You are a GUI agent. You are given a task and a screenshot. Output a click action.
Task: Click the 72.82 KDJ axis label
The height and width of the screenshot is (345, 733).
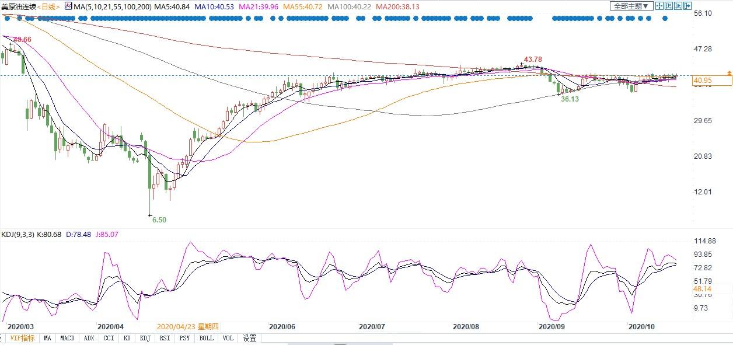coord(702,267)
